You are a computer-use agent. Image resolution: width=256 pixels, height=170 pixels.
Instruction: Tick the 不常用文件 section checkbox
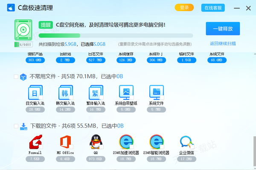(16, 77)
